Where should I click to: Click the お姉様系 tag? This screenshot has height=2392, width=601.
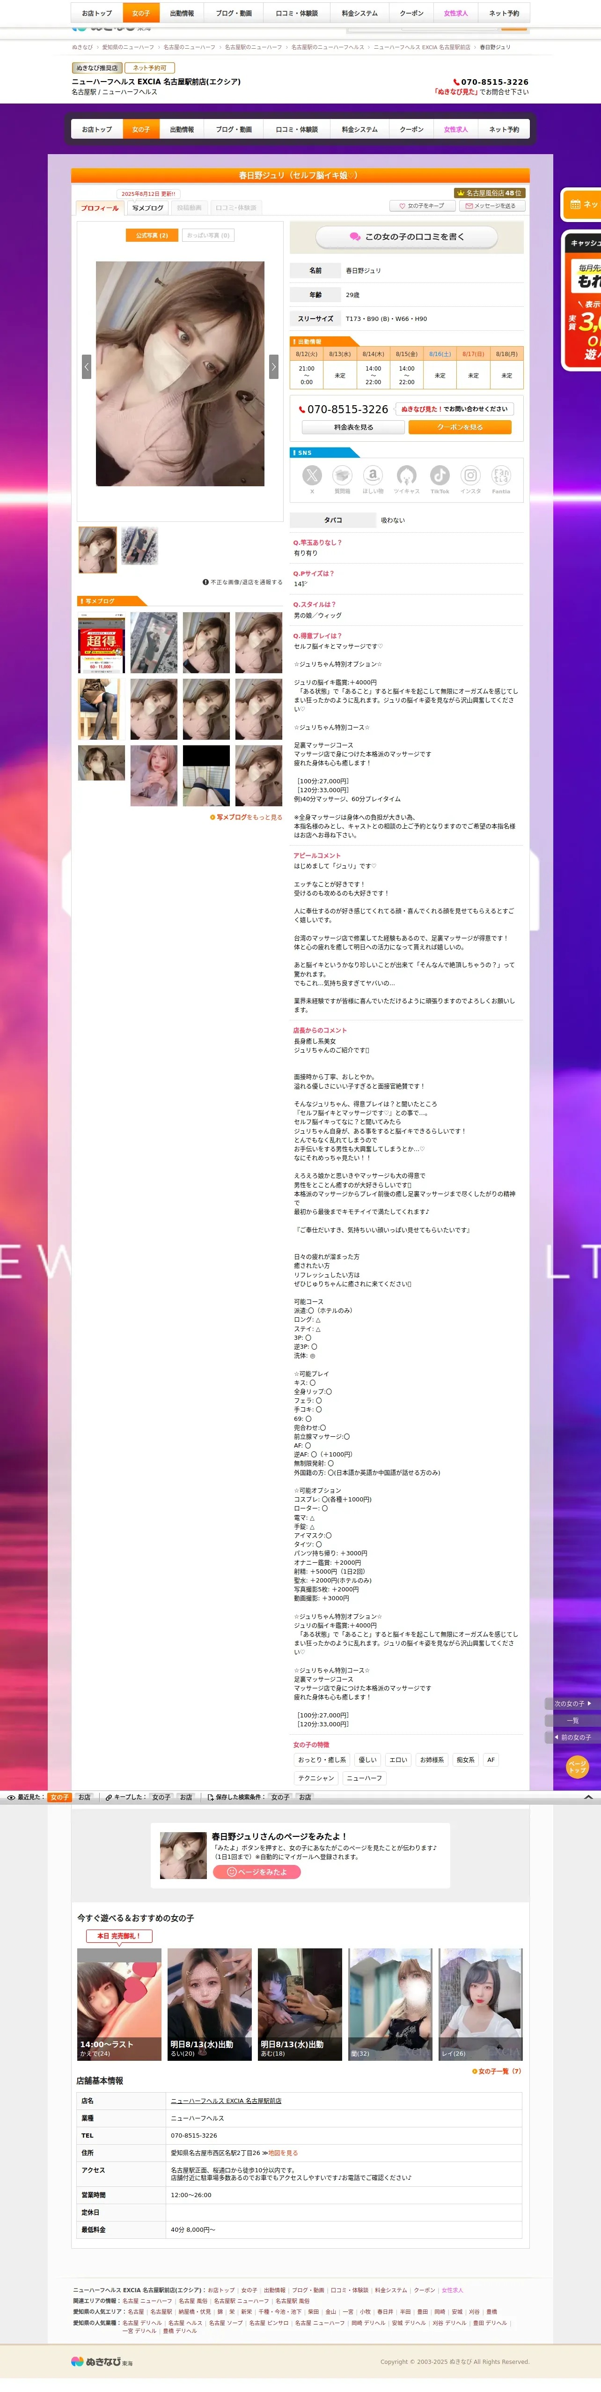(x=431, y=1760)
